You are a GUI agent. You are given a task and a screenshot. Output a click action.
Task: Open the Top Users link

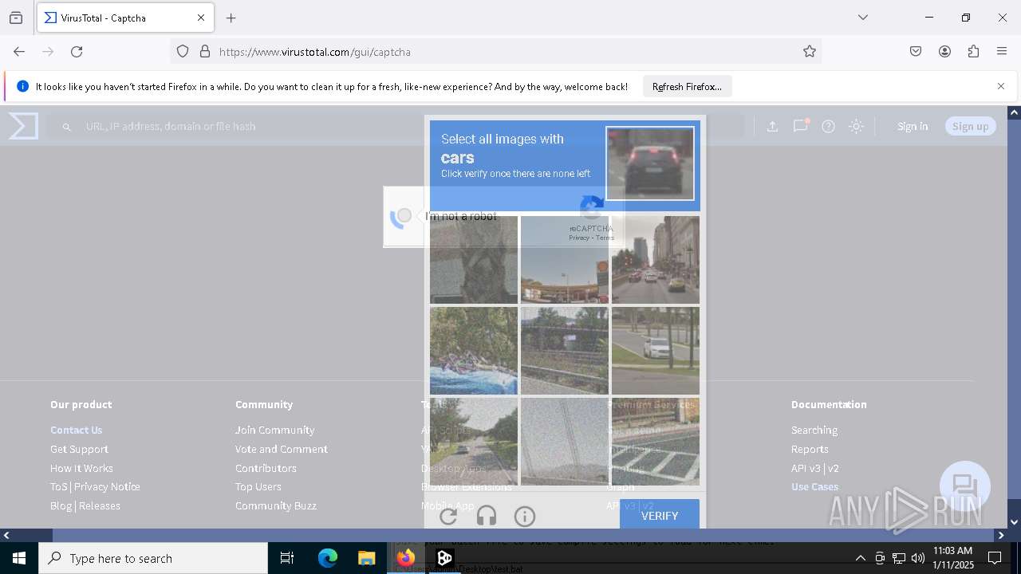(x=258, y=486)
